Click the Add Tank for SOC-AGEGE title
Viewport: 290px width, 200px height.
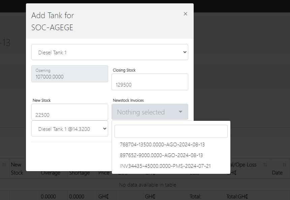click(x=53, y=21)
